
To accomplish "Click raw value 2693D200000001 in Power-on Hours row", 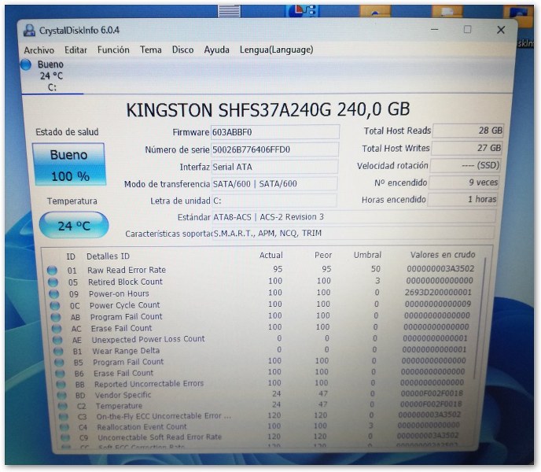I will click(x=438, y=293).
